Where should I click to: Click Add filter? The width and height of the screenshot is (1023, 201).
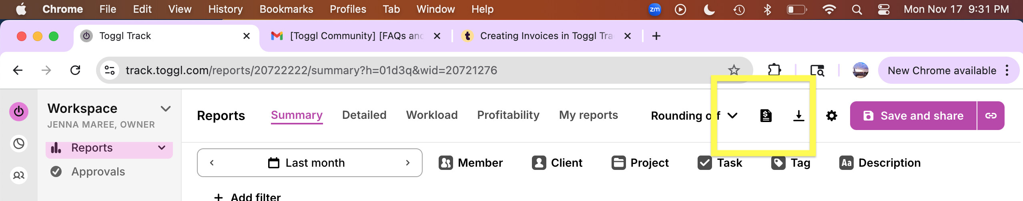248,197
